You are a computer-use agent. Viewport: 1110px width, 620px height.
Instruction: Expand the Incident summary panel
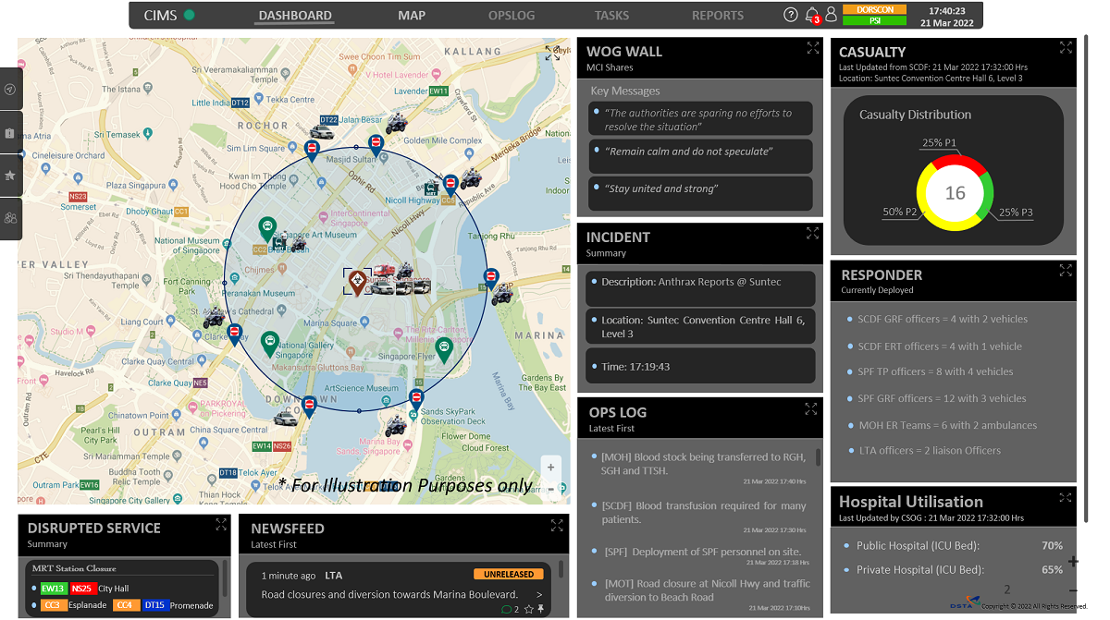[813, 233]
